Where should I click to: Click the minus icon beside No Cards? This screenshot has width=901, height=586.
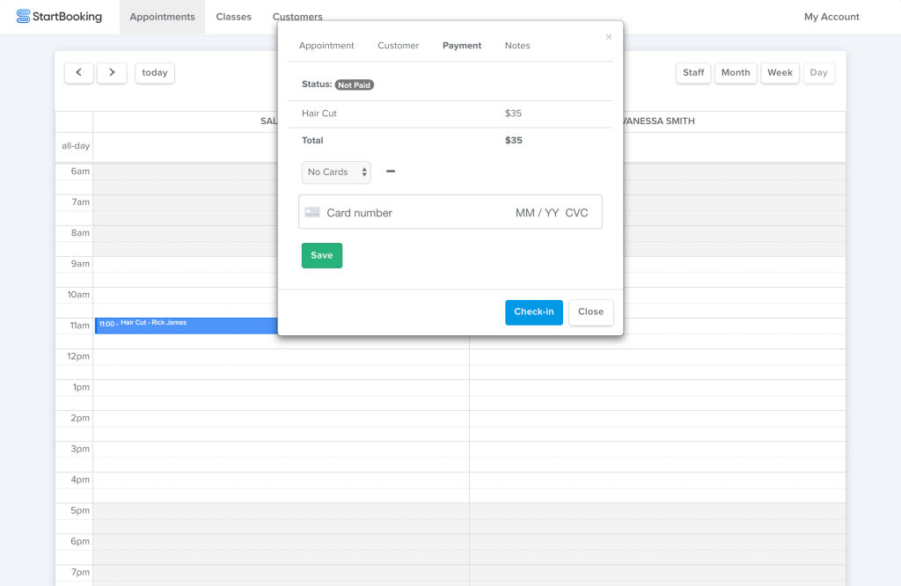391,172
